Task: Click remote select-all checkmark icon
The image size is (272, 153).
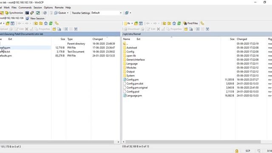Action: 207,29
